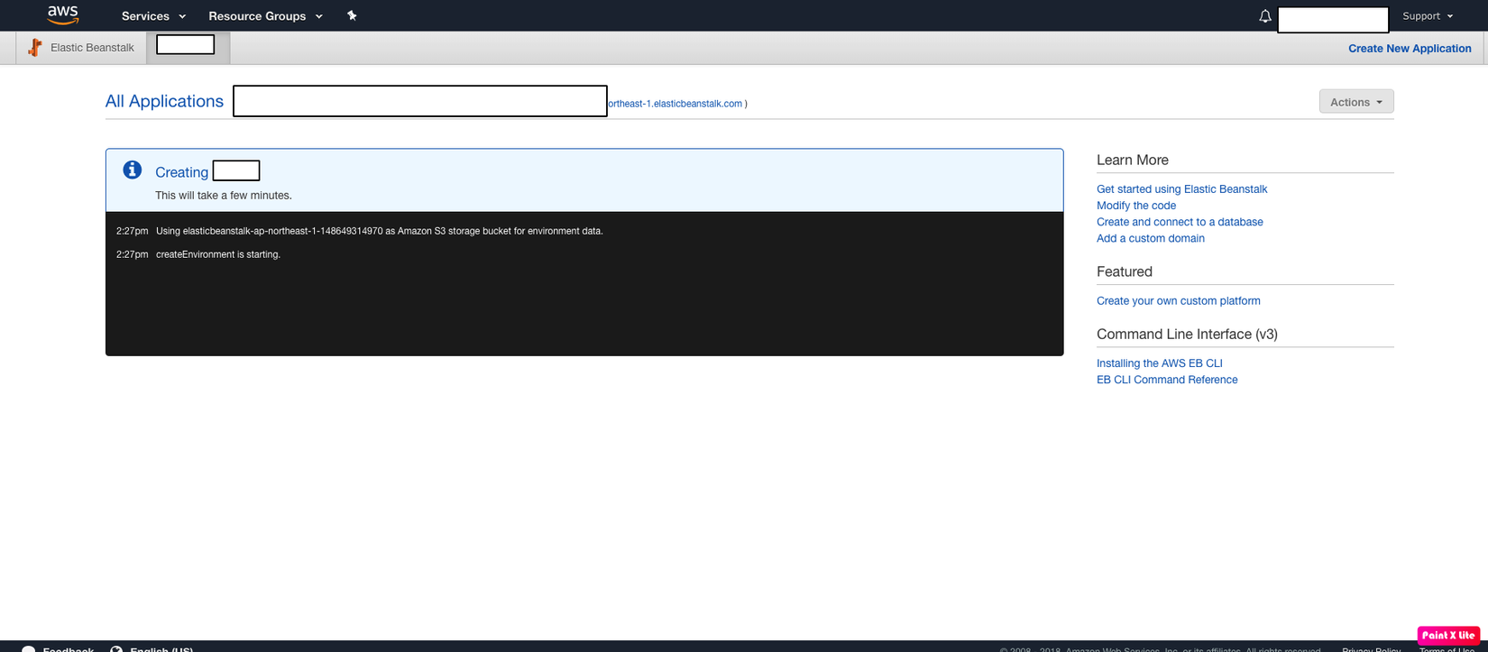Viewport: 1488px width, 652px height.
Task: Click the Featured heading
Action: coord(1125,272)
